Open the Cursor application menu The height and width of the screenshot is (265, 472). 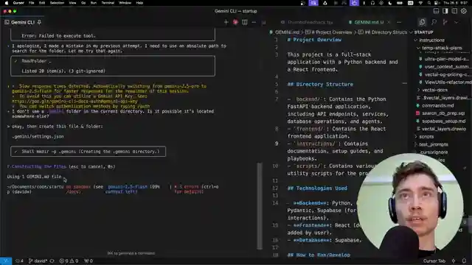(18, 3)
